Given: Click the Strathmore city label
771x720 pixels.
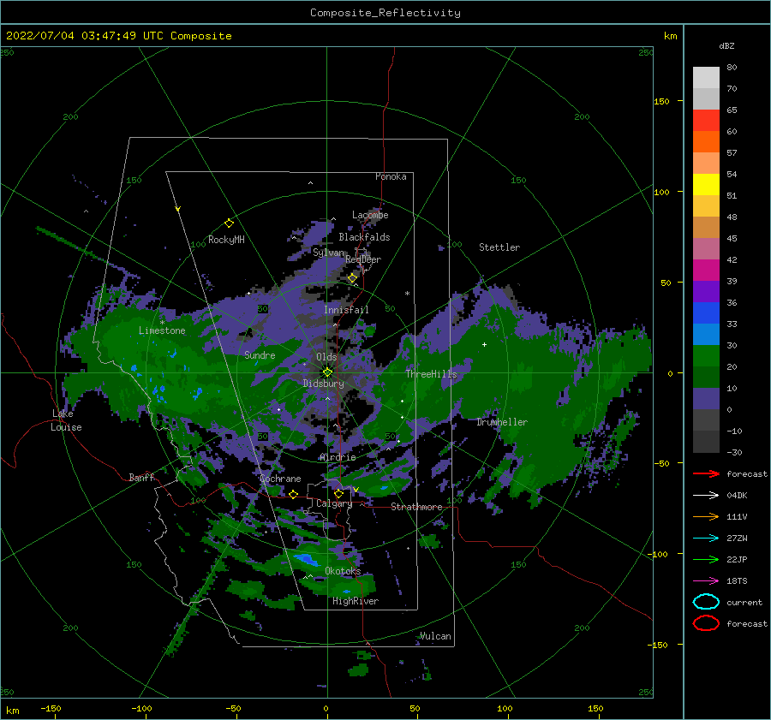Looking at the screenshot, I should [416, 507].
